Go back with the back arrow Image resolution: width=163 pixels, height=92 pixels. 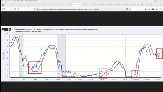(7, 9)
